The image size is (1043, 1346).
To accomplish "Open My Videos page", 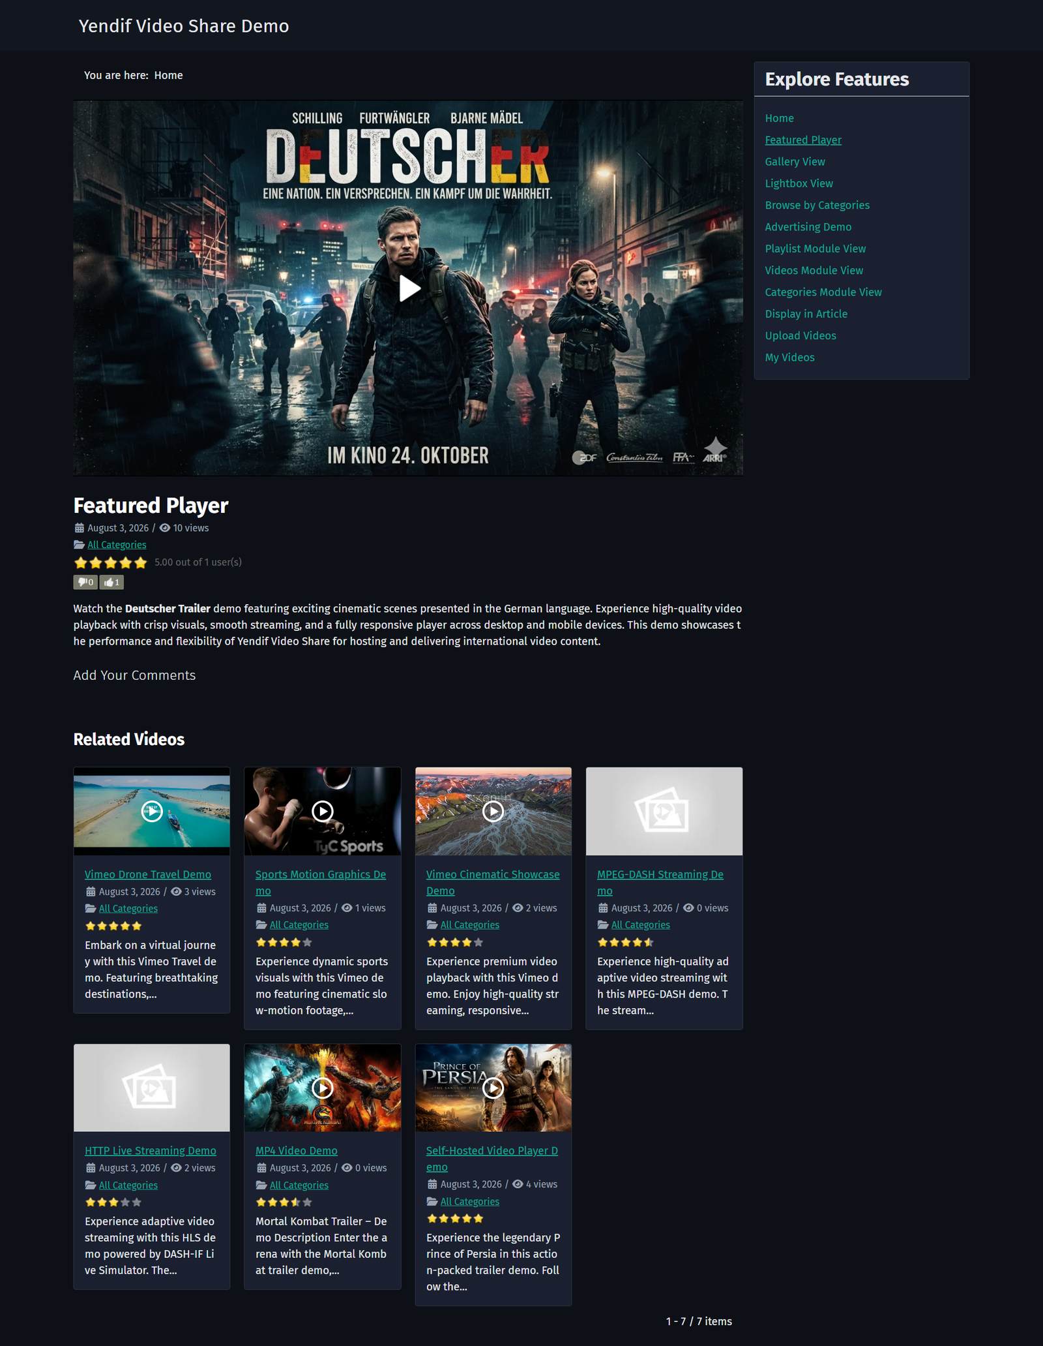I will coord(790,358).
